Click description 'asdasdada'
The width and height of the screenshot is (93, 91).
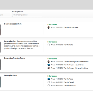click(17, 24)
